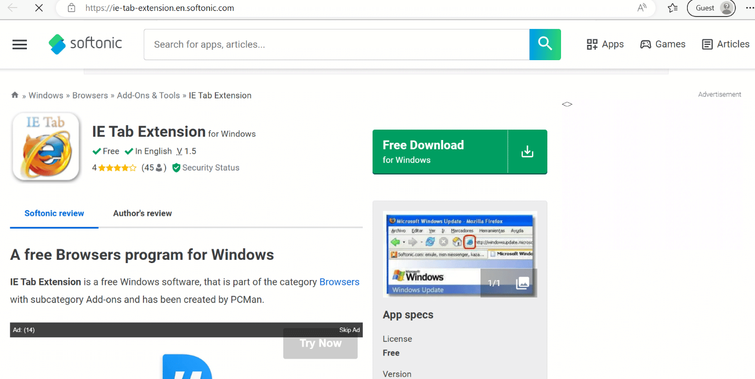Click the download arrow icon
The height and width of the screenshot is (379, 755).
pyautogui.click(x=528, y=151)
